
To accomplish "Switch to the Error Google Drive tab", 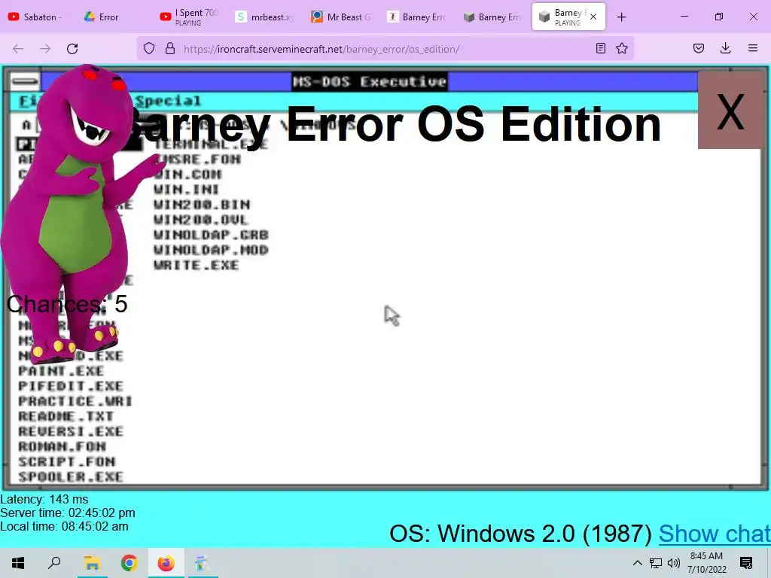I will (114, 17).
